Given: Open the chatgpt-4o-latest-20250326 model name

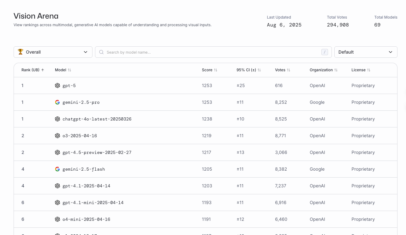Looking at the screenshot, I should (x=97, y=119).
